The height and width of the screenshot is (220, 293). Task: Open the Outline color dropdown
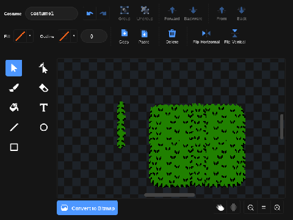click(74, 36)
